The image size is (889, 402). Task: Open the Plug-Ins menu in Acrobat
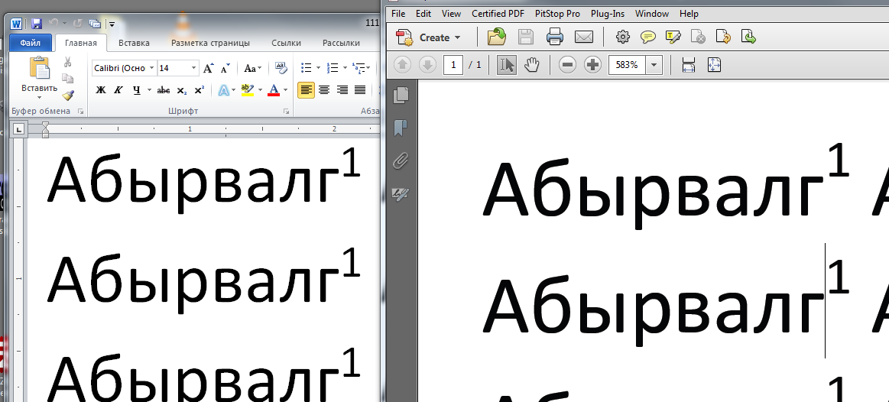tap(607, 14)
